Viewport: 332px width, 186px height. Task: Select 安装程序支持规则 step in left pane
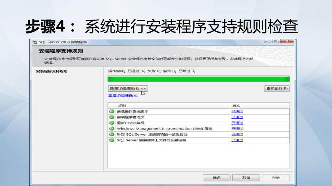click(x=52, y=71)
